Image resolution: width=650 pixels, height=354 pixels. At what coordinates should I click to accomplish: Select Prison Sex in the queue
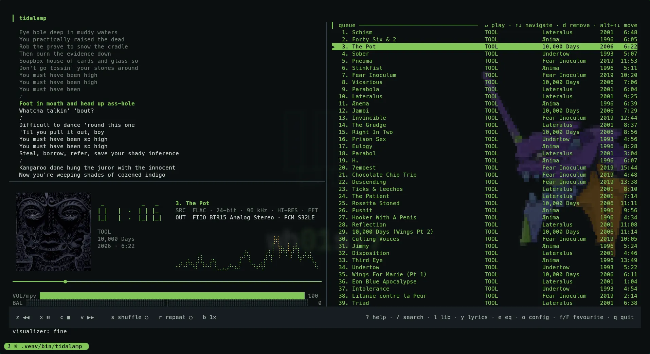485,139
